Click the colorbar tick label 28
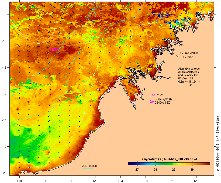 [x=155, y=170]
